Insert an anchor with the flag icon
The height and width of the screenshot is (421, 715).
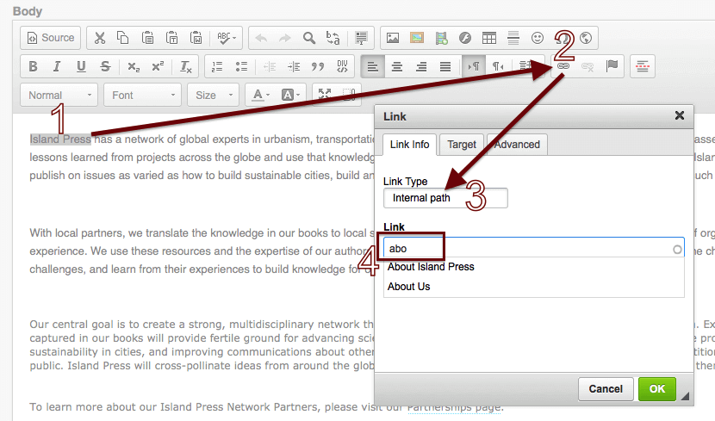pos(612,66)
